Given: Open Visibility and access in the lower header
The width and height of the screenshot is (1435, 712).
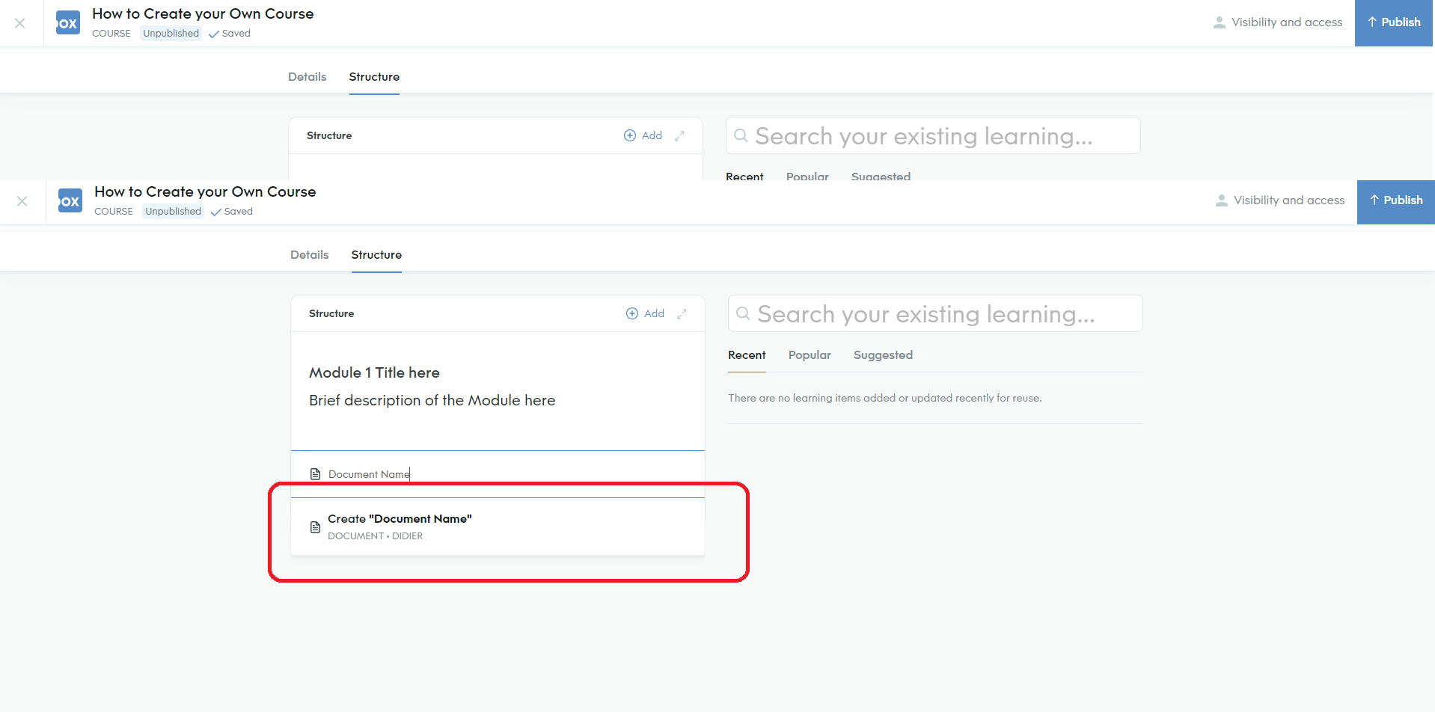Looking at the screenshot, I should (x=1279, y=200).
